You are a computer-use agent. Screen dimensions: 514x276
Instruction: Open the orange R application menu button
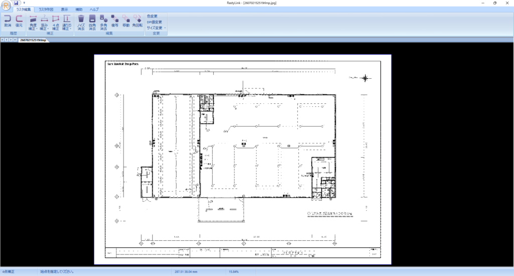(x=6, y=5)
